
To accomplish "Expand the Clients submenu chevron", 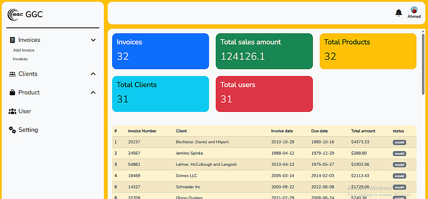I will 93,74.
